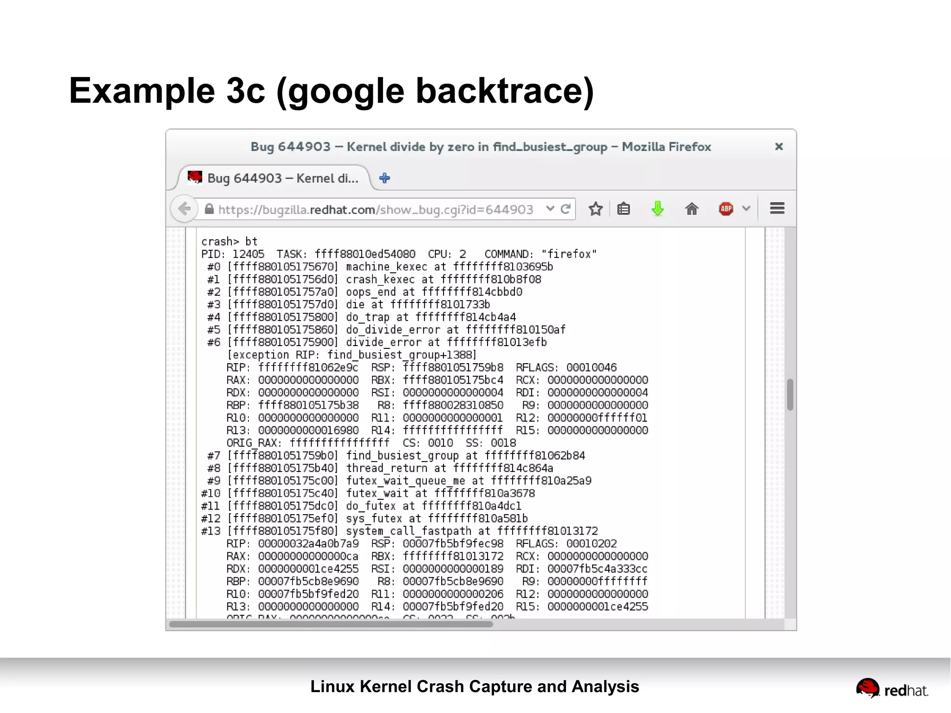This screenshot has width=951, height=713.
Task: Open downloads with green arrow icon
Action: pyautogui.click(x=658, y=209)
